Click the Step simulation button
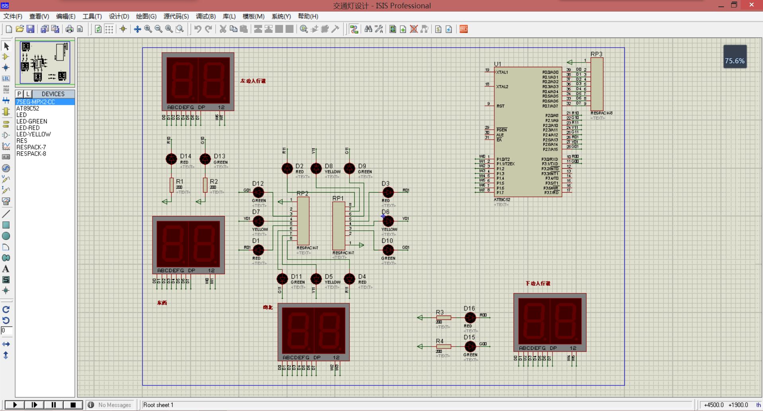This screenshot has height=411, width=763. 34,405
